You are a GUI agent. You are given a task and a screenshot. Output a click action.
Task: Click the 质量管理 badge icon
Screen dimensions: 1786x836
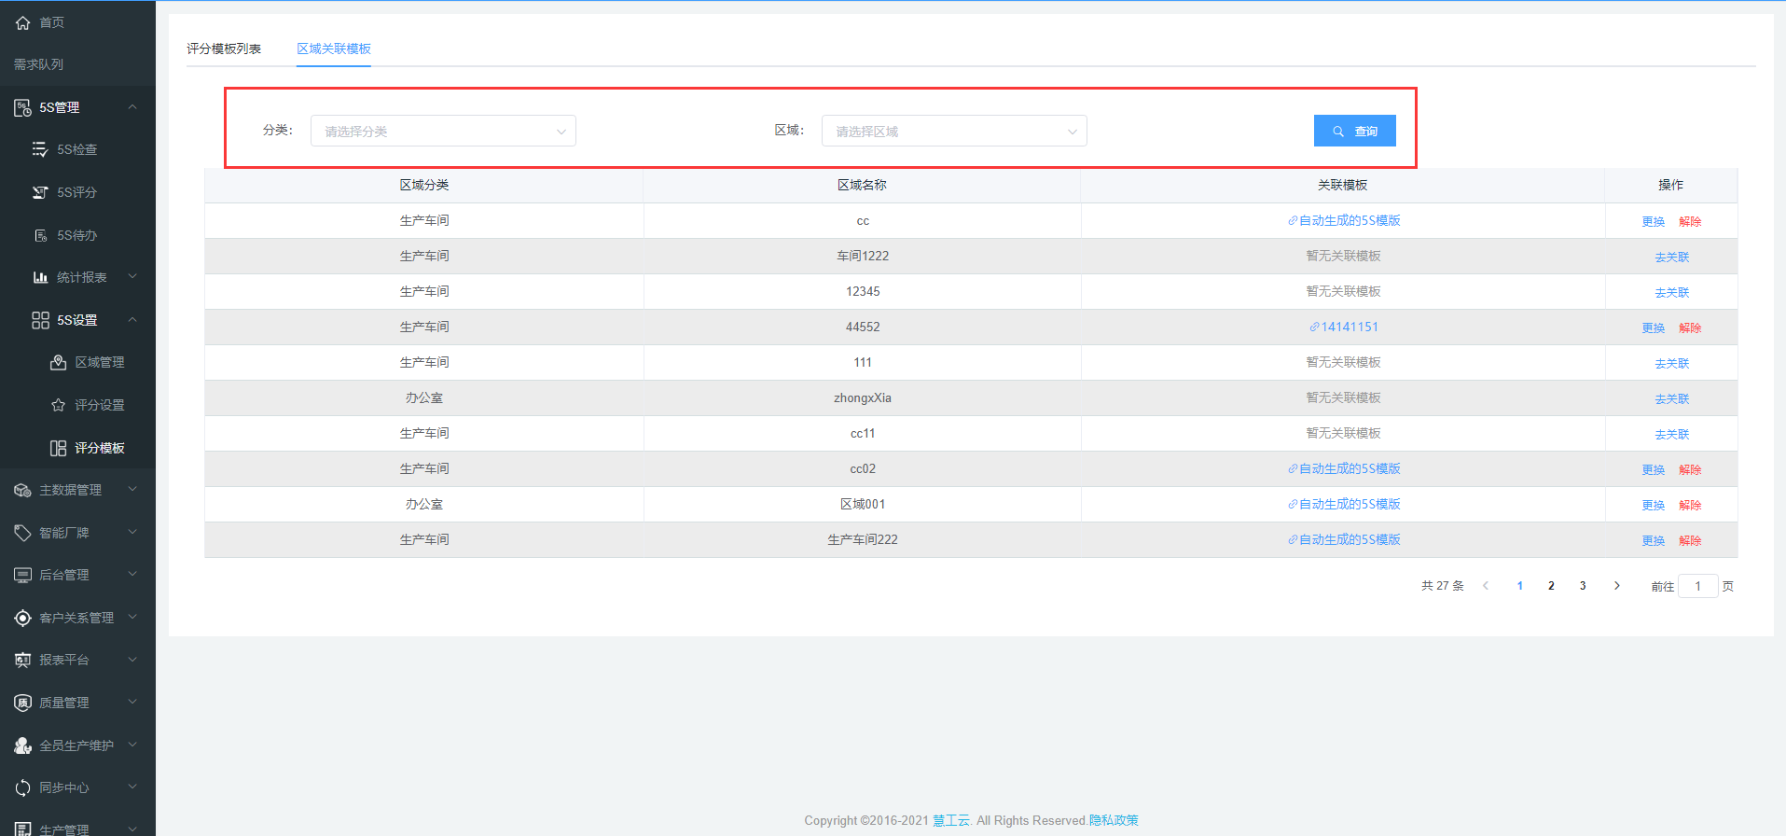22,703
